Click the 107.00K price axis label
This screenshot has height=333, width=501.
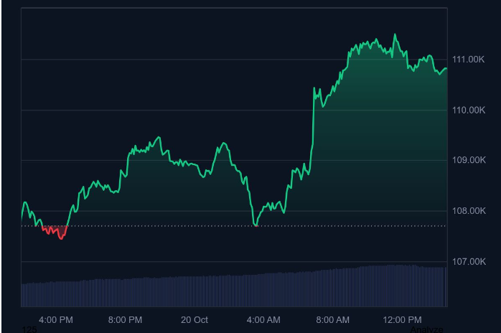[x=468, y=261]
